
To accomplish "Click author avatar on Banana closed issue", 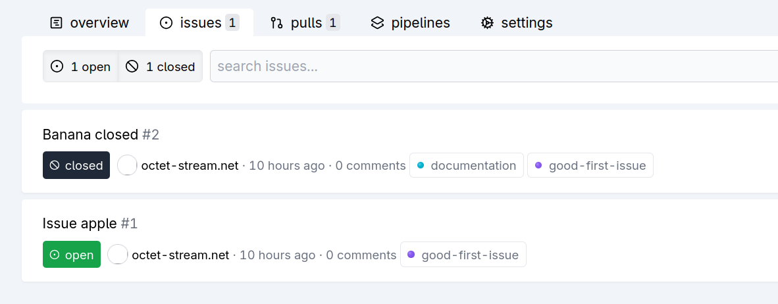I will click(x=127, y=165).
